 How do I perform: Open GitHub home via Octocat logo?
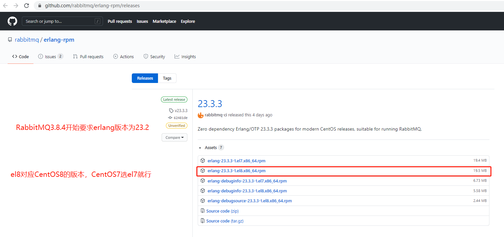pos(12,21)
